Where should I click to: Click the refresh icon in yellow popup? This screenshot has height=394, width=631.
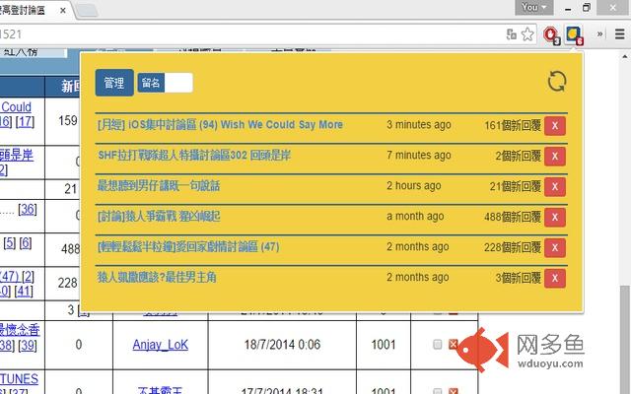[557, 82]
